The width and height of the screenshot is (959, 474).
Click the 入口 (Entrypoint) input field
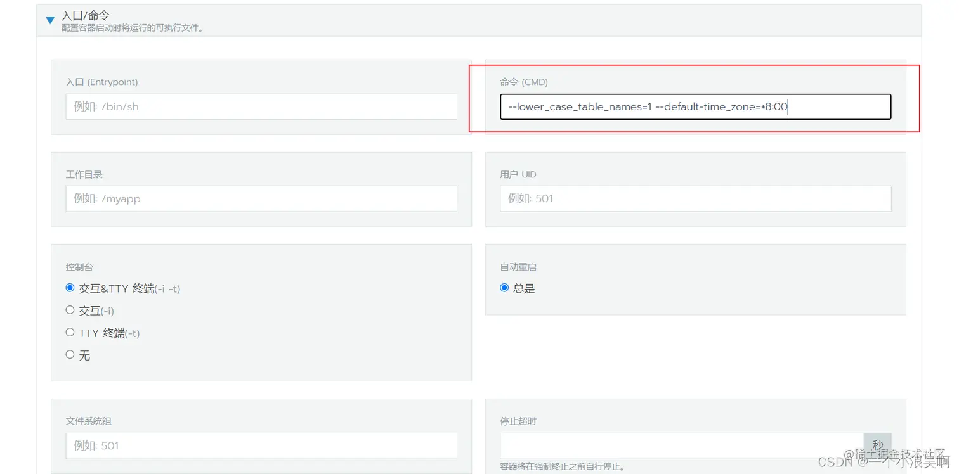coord(261,106)
